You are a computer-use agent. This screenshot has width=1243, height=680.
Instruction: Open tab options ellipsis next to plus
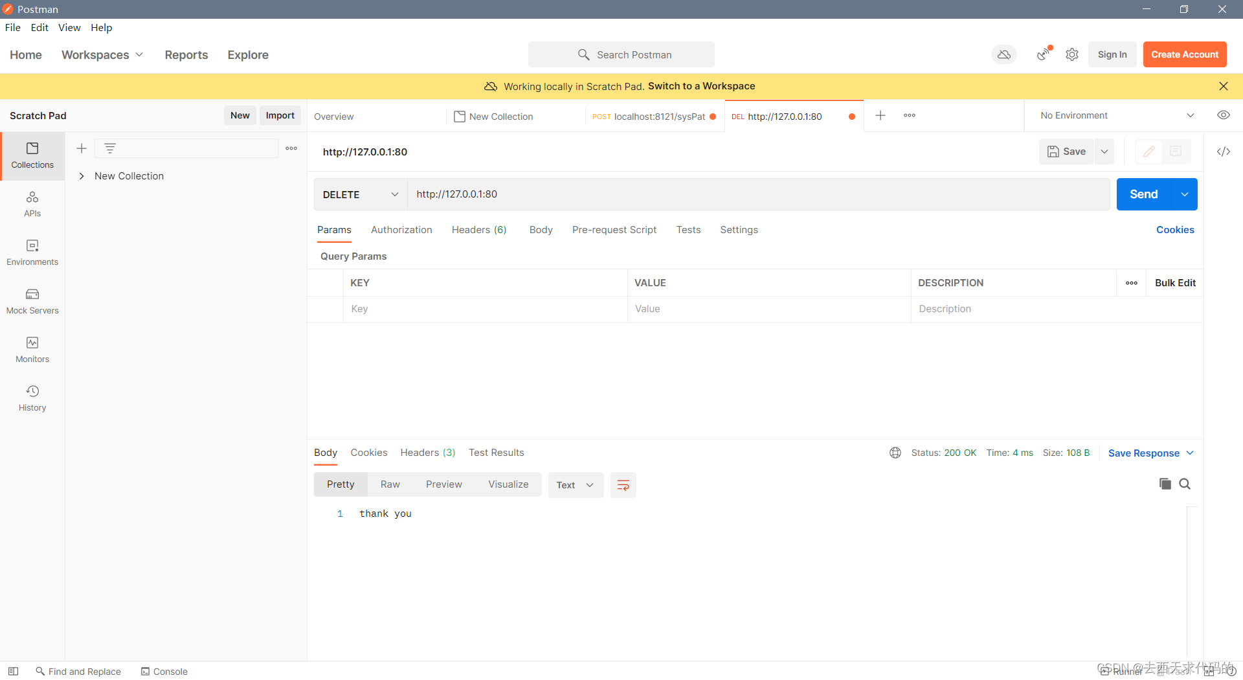click(910, 115)
